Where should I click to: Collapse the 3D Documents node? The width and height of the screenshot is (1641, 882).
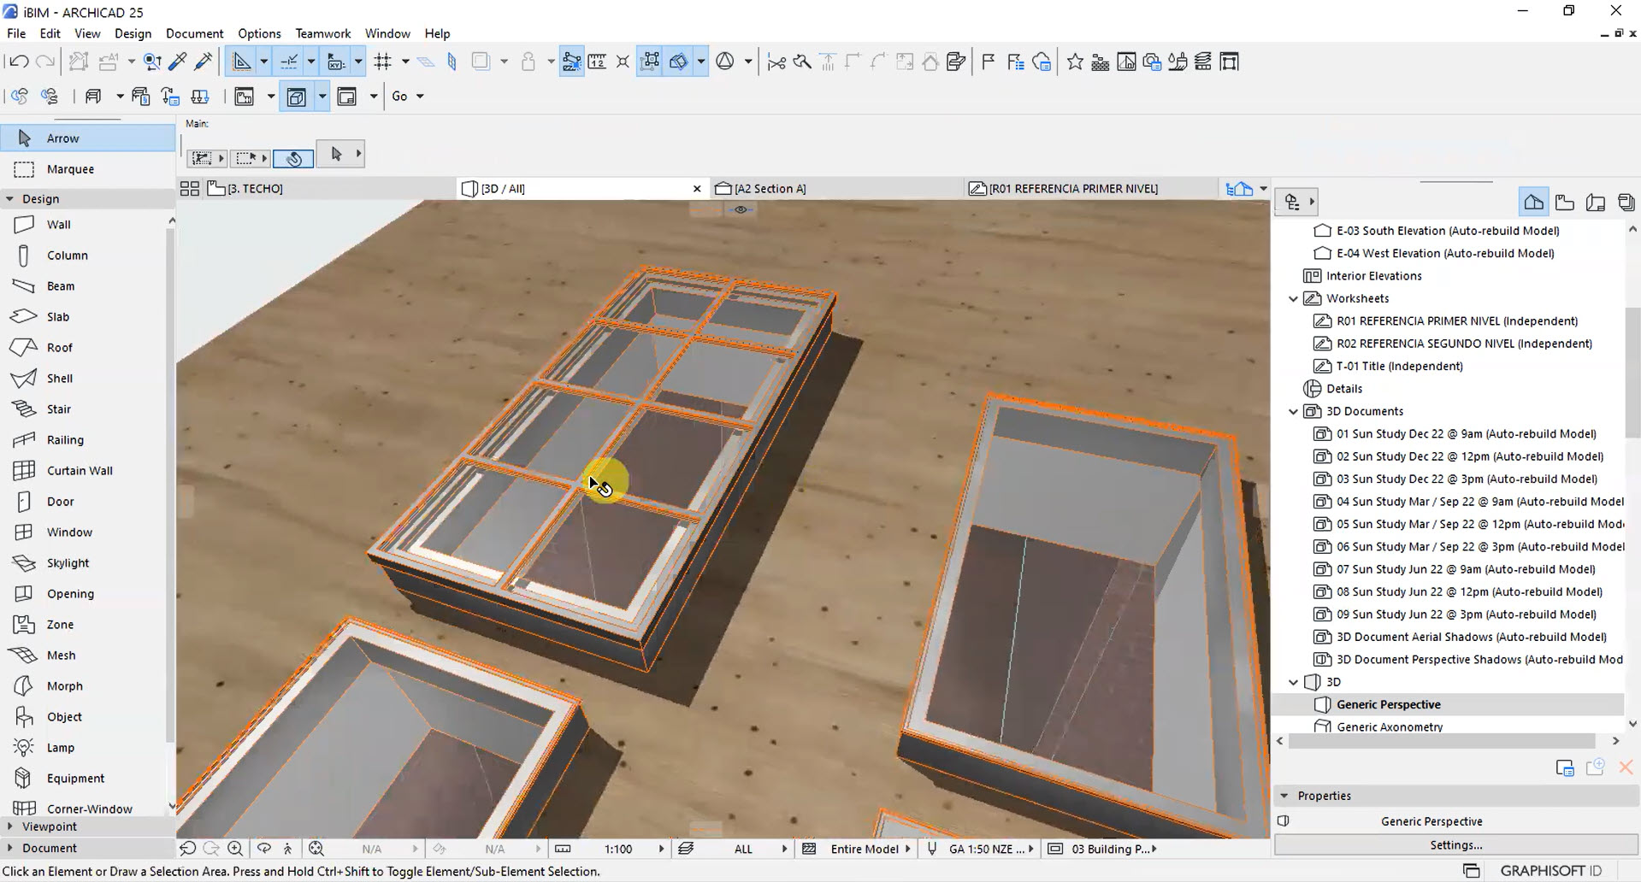click(1293, 411)
